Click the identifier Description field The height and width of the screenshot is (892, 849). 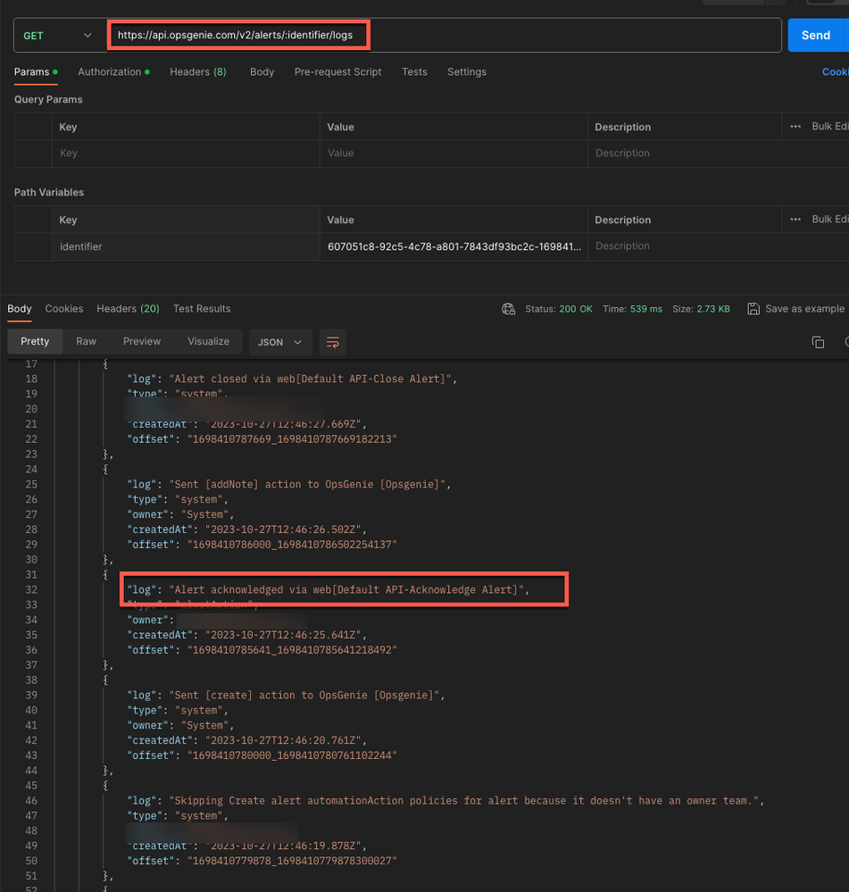tap(718, 246)
